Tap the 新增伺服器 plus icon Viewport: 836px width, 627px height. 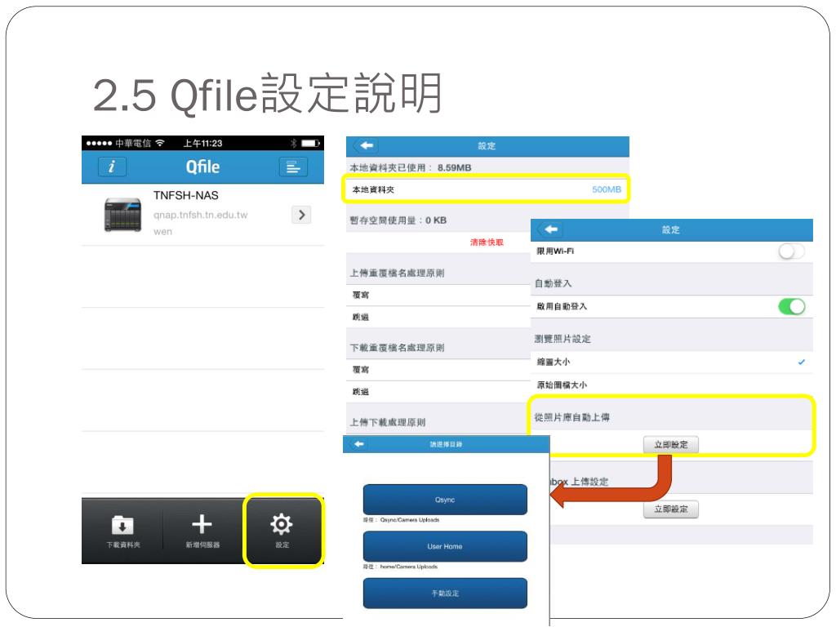point(202,524)
